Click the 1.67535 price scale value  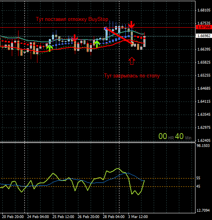(204, 23)
